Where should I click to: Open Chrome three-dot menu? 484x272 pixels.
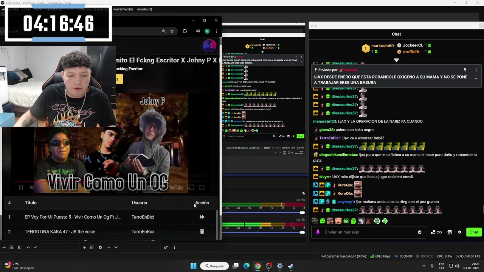tap(216, 31)
